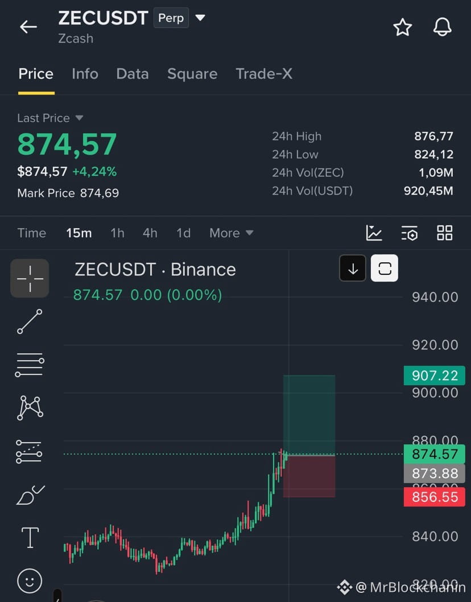Select the brush drawing tool

coord(30,495)
